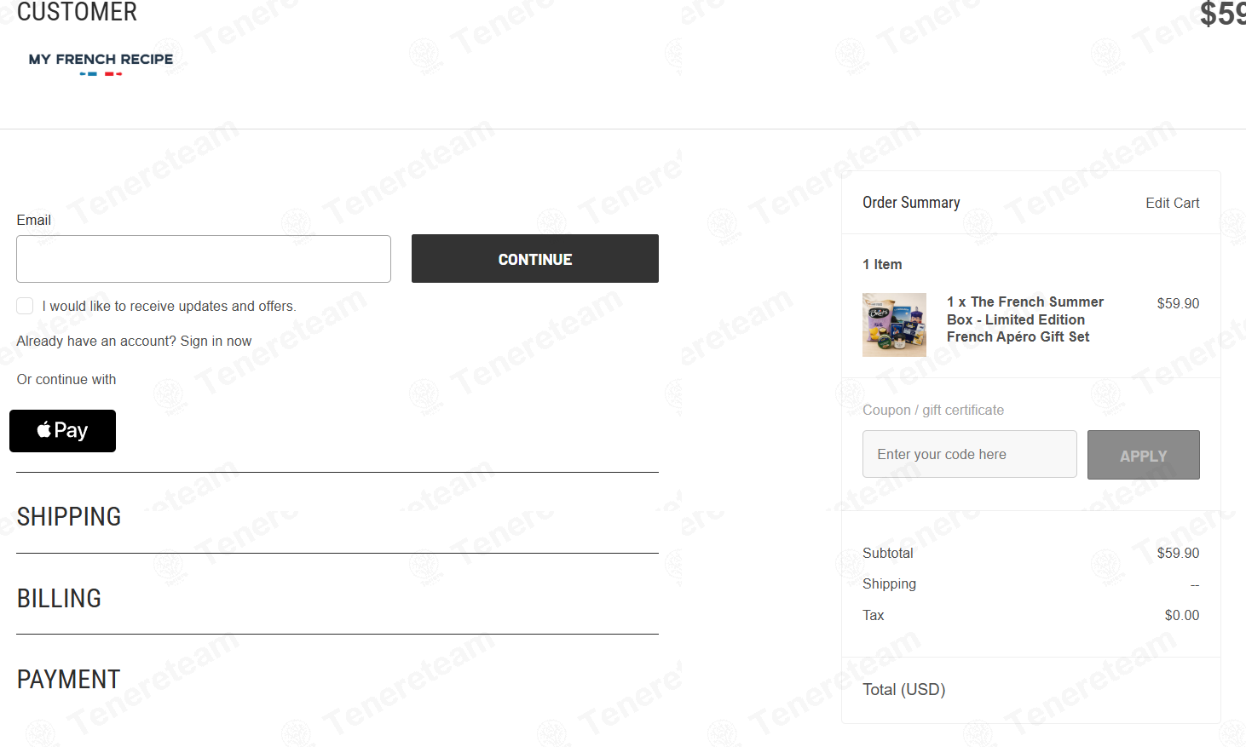Click the 'Coupon / gift certificate' label

click(933, 410)
